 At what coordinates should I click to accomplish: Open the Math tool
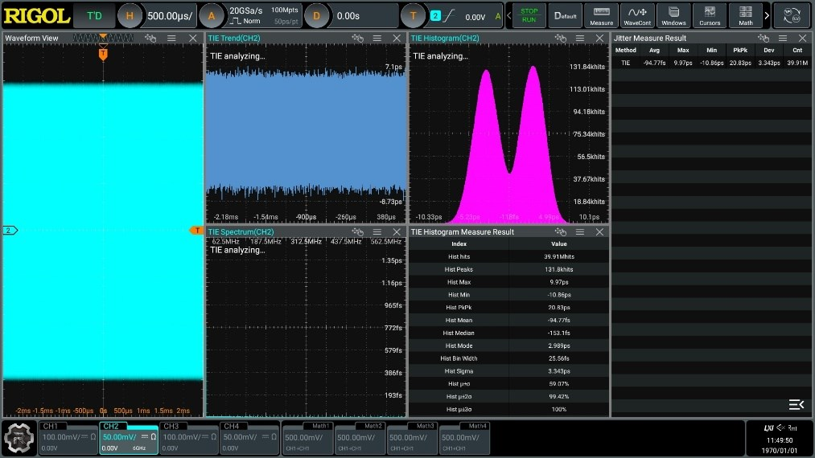745,15
